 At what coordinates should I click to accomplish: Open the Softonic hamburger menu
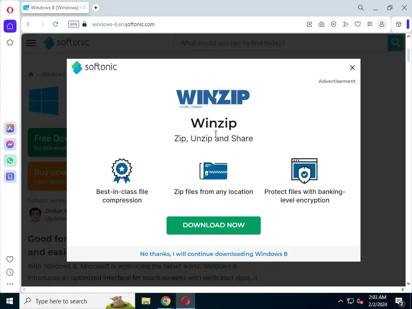tap(31, 43)
